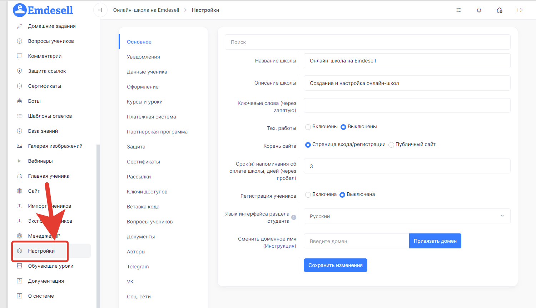This screenshot has height=308, width=536.
Task: Click the help icon beside Документация
Action: 20,281
